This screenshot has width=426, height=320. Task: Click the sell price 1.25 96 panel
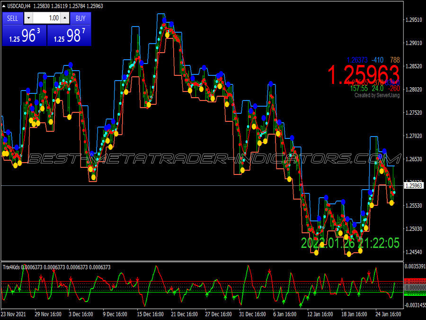[x=24, y=36]
